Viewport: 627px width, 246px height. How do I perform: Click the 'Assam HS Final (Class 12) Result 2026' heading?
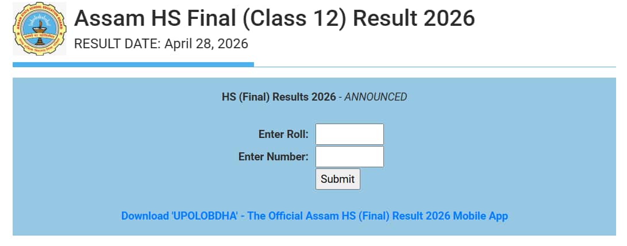(x=274, y=18)
